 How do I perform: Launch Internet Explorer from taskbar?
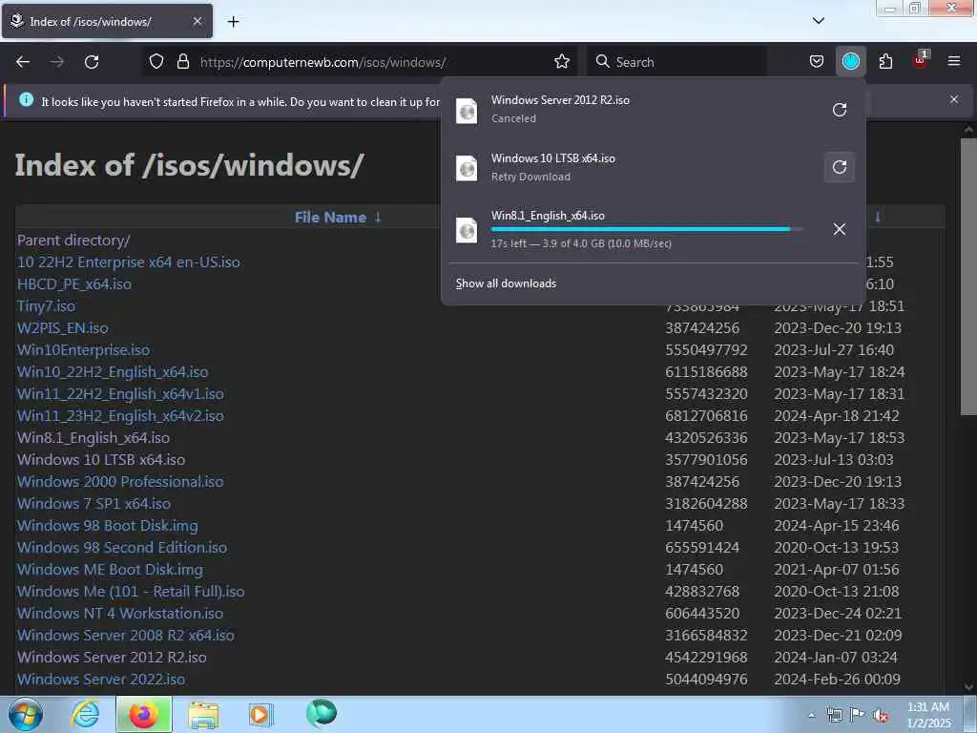click(x=85, y=714)
